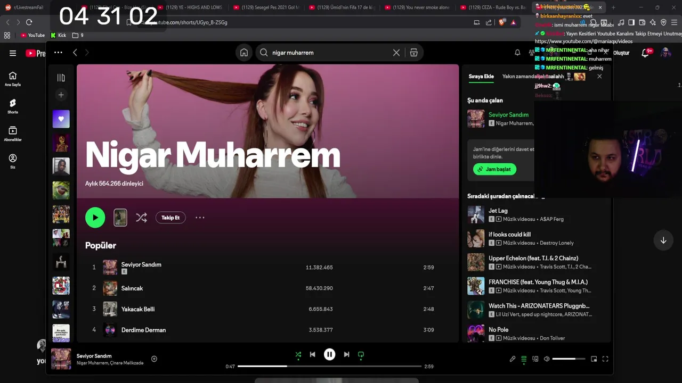
Task: Open YouTube Abonelikler in the sidebar
Action: pos(13,134)
